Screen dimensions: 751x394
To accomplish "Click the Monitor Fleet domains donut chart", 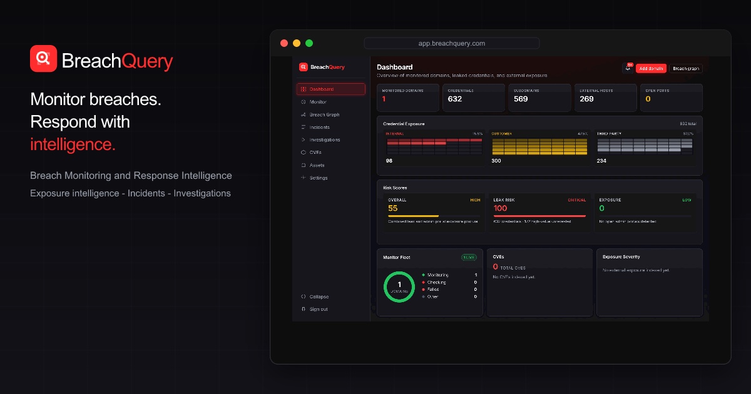I will point(399,286).
